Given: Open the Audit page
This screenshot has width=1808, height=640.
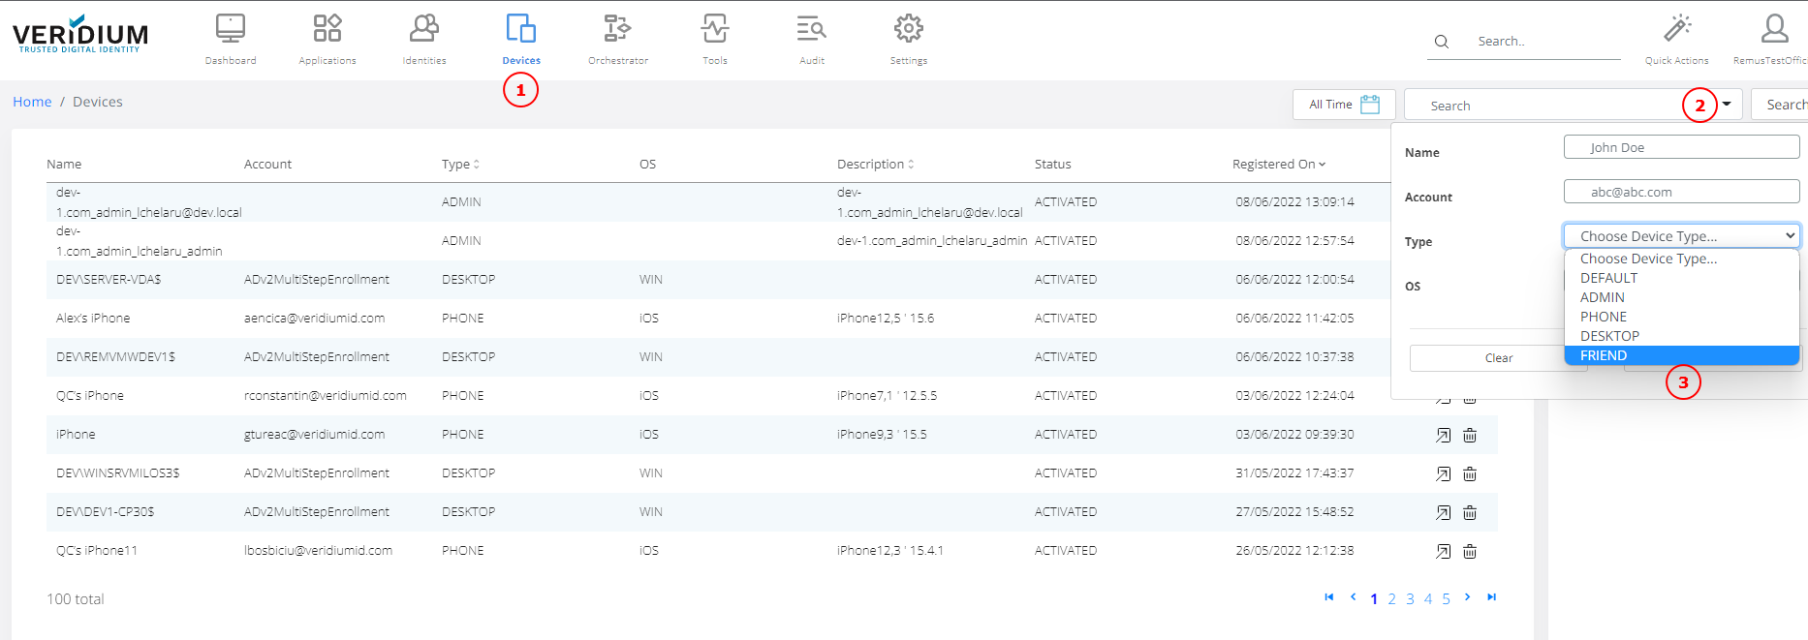Looking at the screenshot, I should [x=812, y=39].
